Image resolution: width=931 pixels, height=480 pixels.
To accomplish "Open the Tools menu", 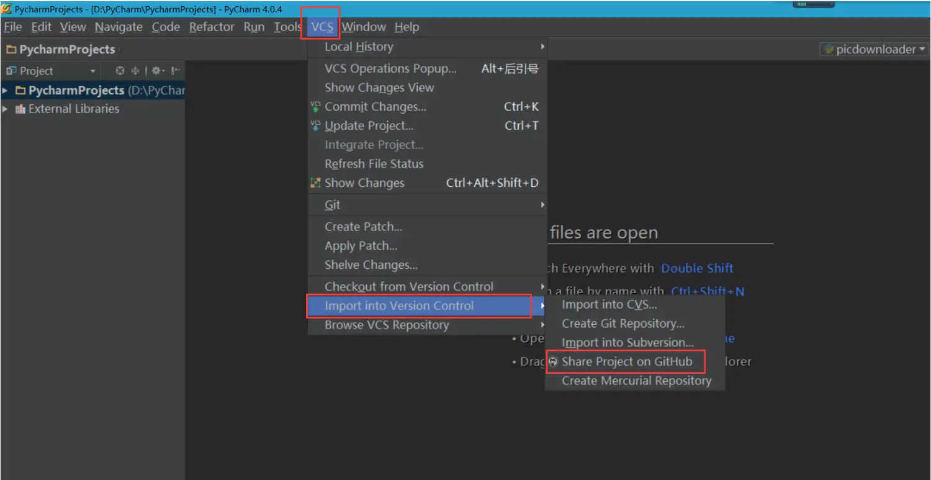I will (x=287, y=27).
